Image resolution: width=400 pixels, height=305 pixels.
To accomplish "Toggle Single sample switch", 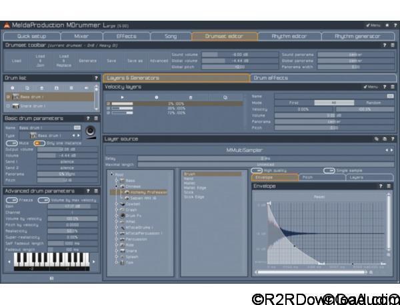I will [329, 170].
